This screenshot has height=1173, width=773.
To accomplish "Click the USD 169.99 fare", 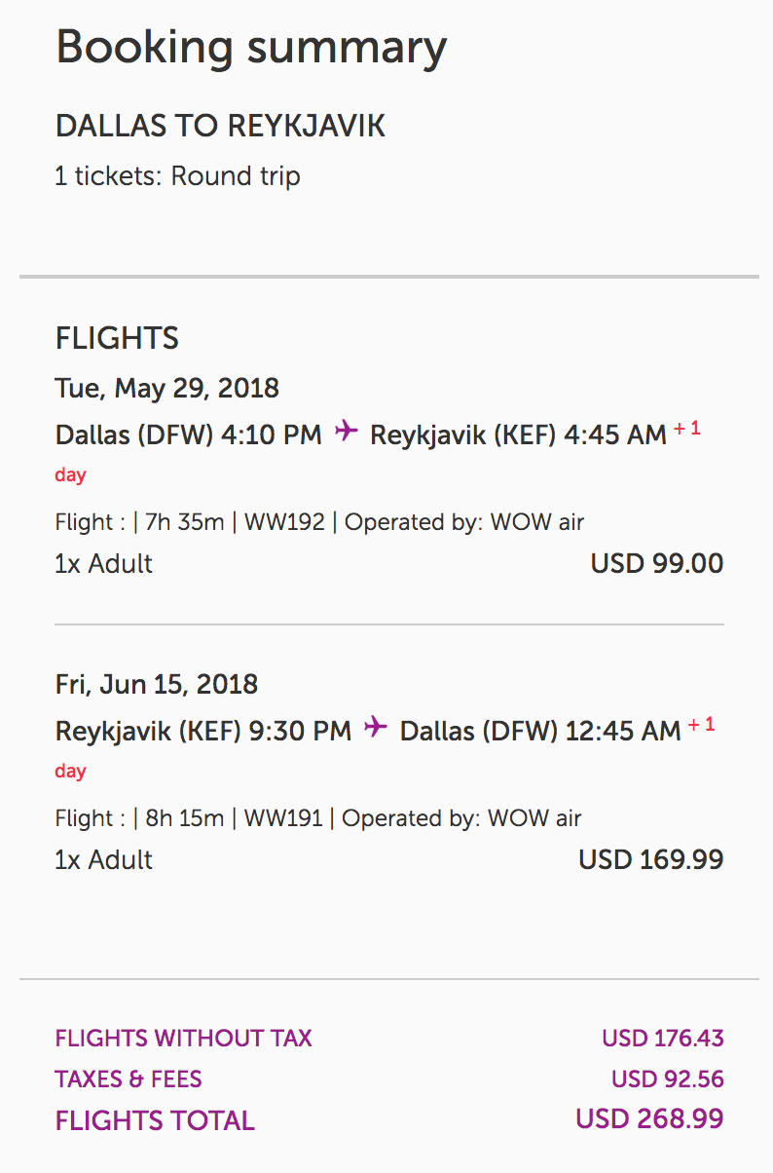I will [x=651, y=860].
